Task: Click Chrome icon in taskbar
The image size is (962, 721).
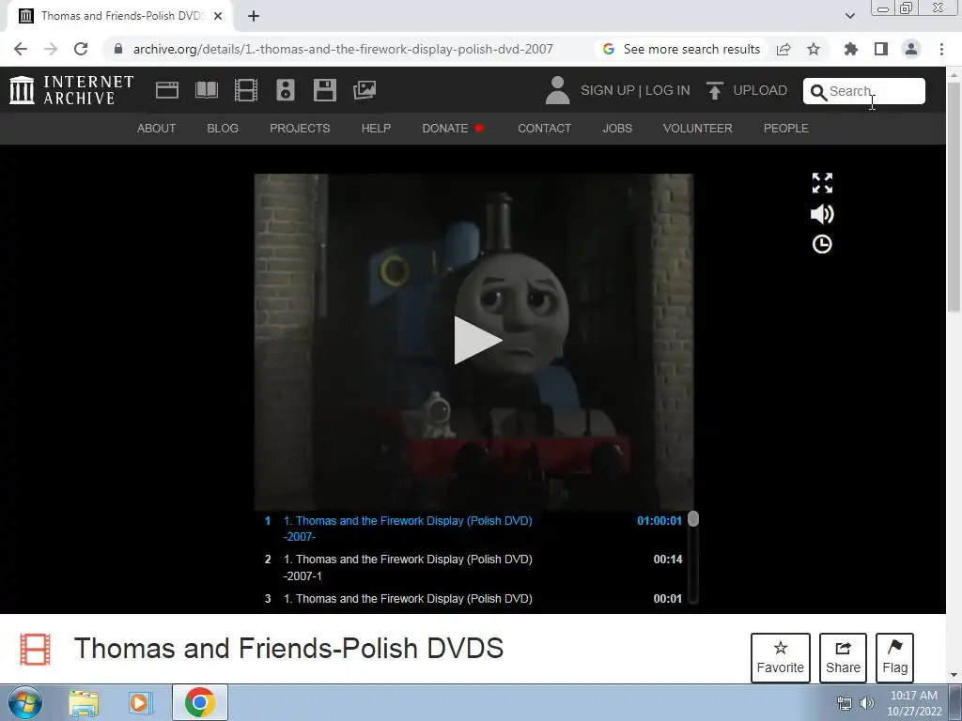Action: coord(199,702)
